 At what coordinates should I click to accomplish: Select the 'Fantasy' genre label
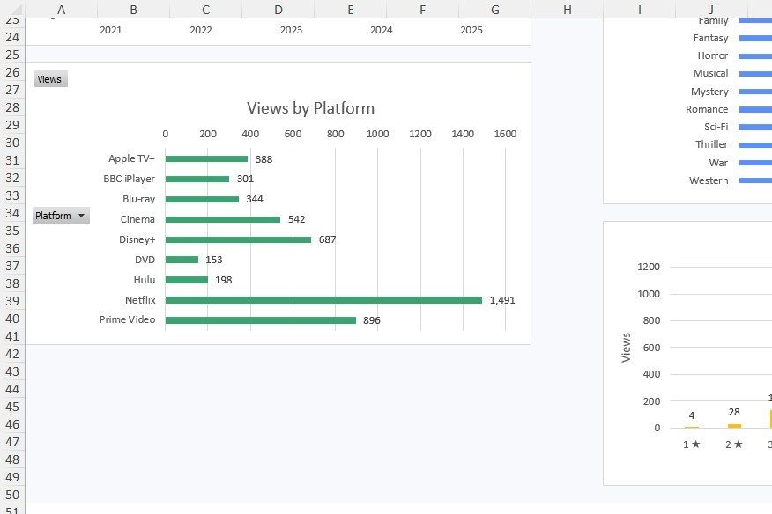(x=710, y=38)
